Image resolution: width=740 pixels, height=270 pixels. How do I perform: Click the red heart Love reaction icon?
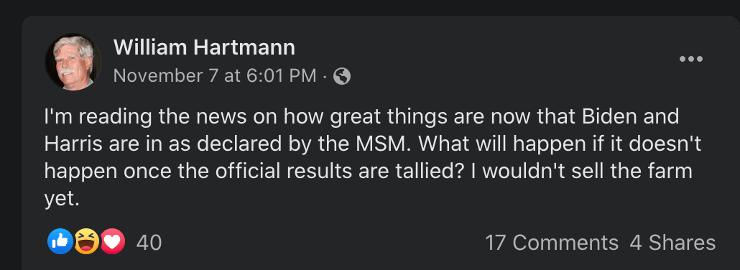112,242
